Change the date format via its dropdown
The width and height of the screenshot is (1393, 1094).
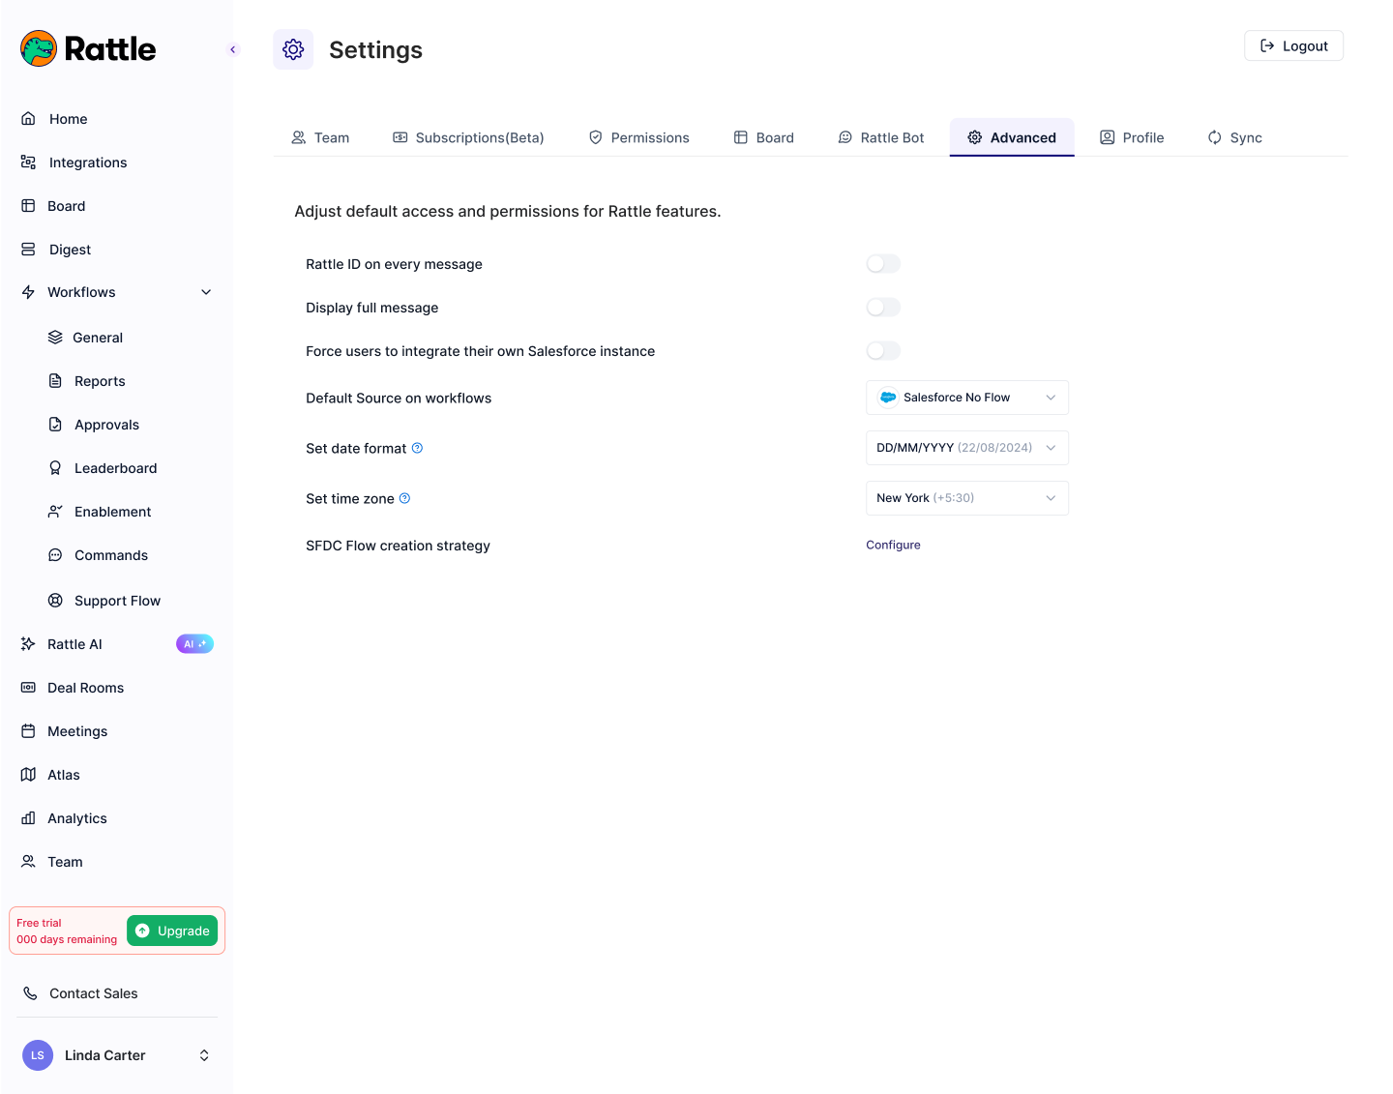(x=966, y=447)
